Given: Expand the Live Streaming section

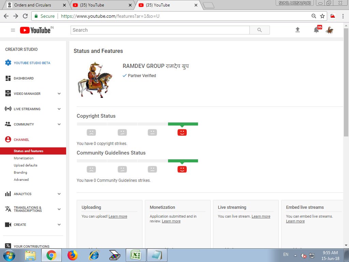Looking at the screenshot, I should tap(59, 109).
